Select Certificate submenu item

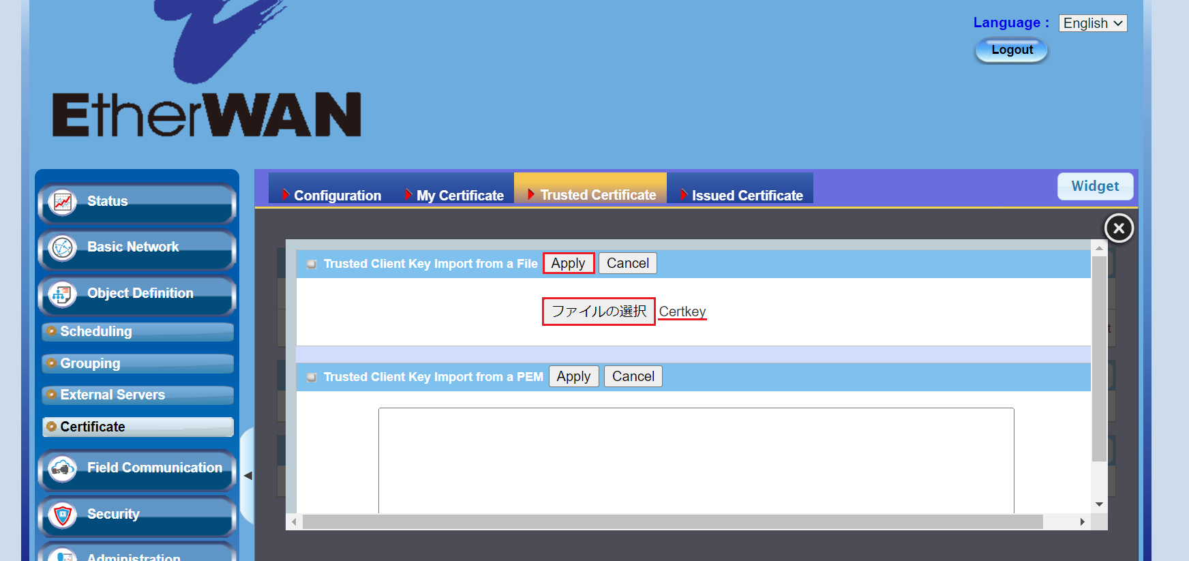coord(138,427)
